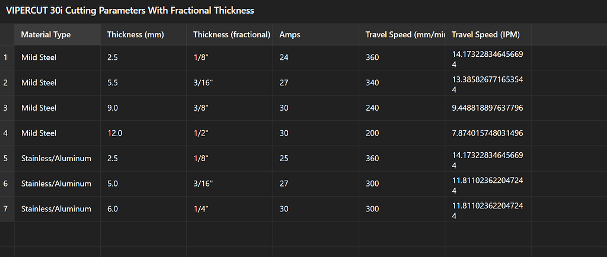Select the 1/2" fractional thickness cell
This screenshot has width=607, height=257.
(x=200, y=134)
